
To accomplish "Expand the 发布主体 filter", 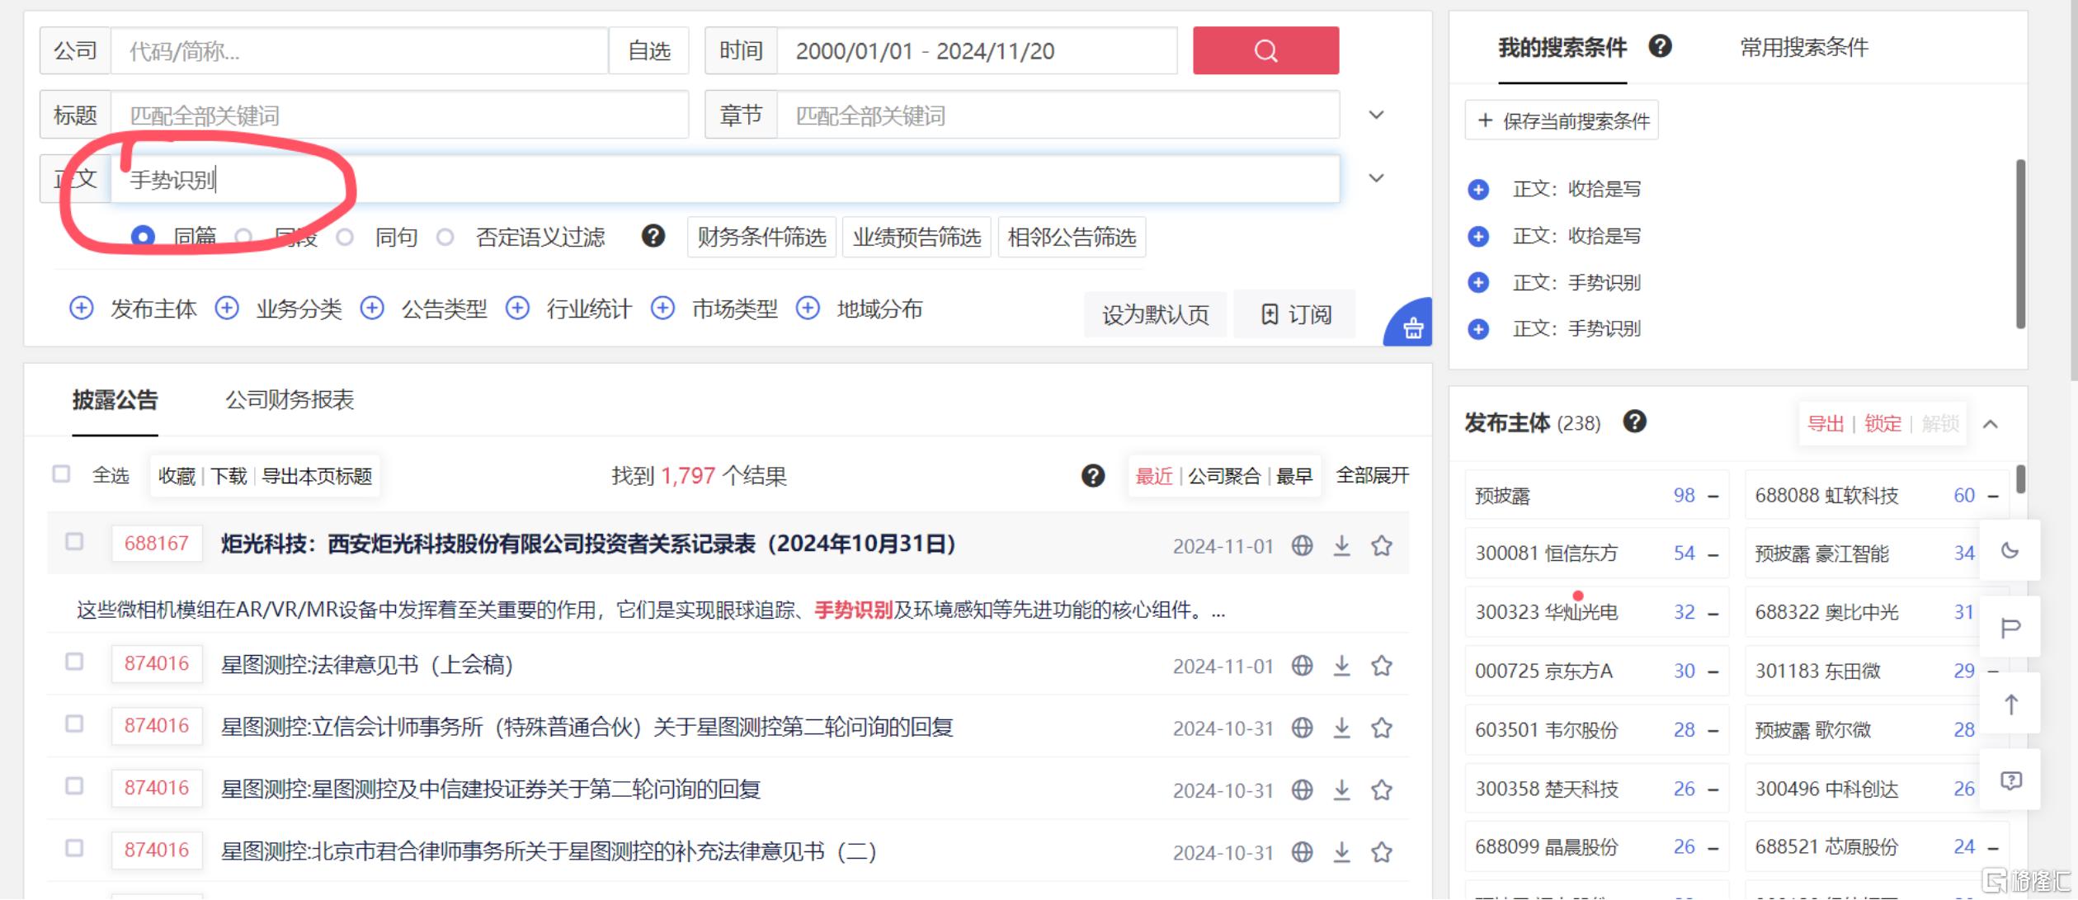I will coord(81,309).
